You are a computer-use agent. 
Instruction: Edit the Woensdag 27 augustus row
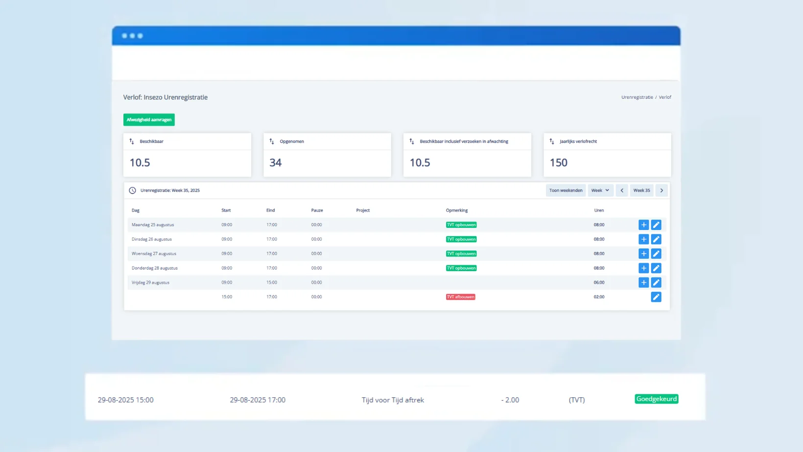coord(656,253)
